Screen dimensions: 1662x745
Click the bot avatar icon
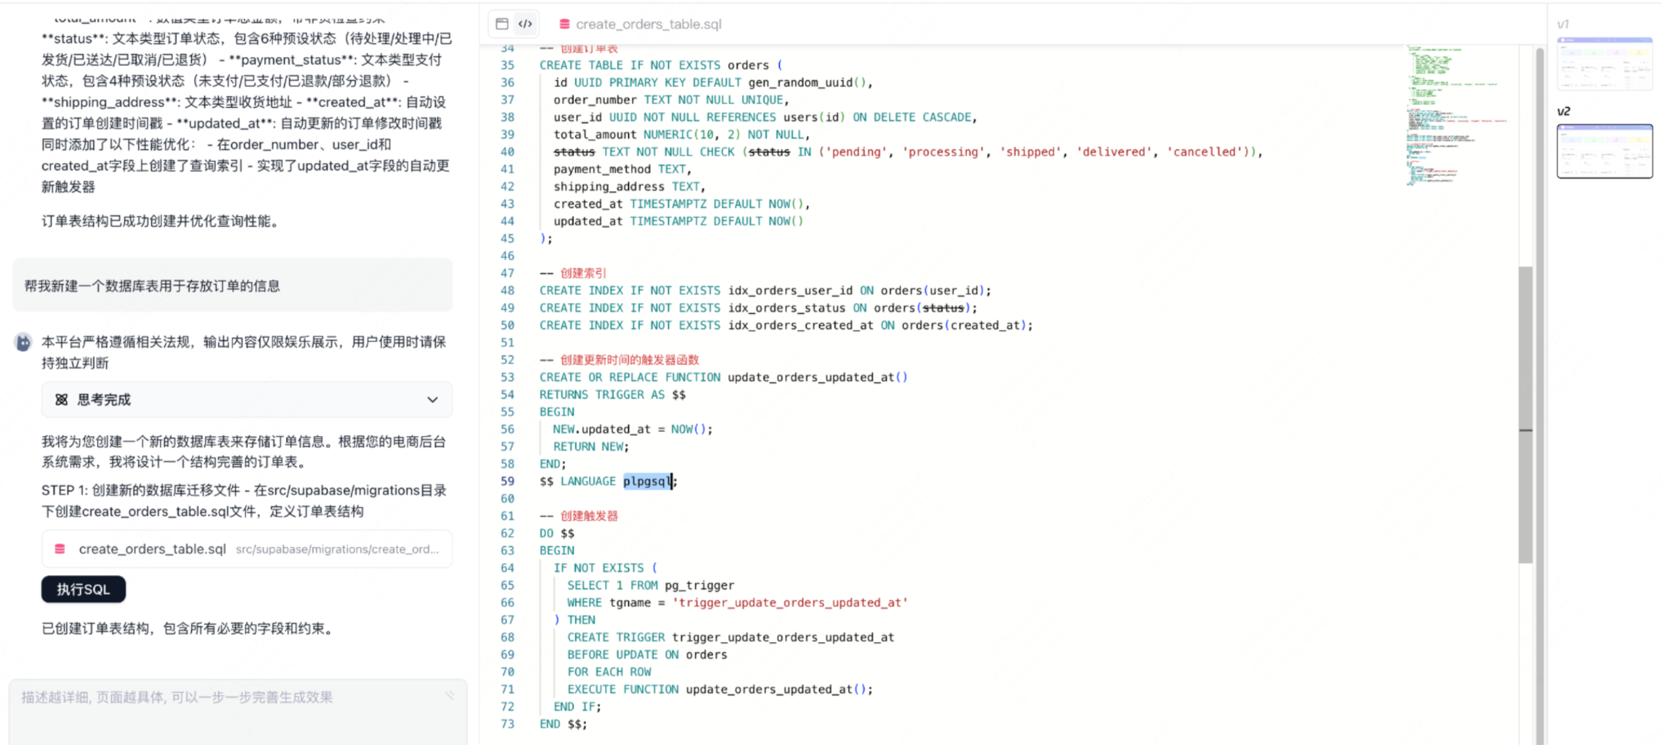tap(23, 342)
